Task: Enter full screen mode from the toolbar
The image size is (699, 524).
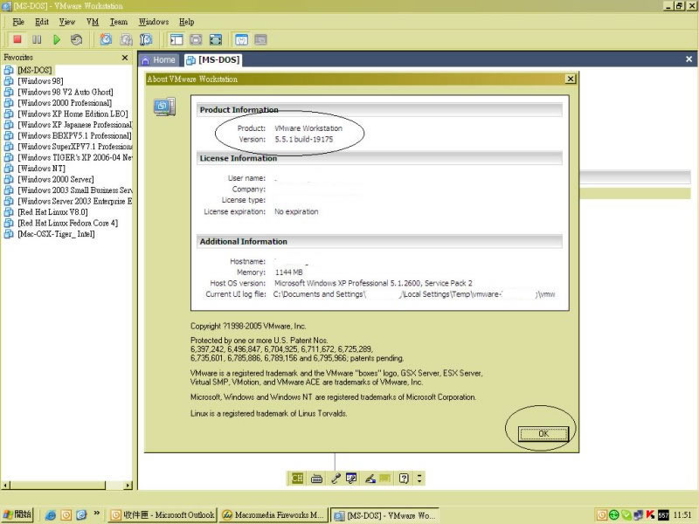Action: (216, 39)
